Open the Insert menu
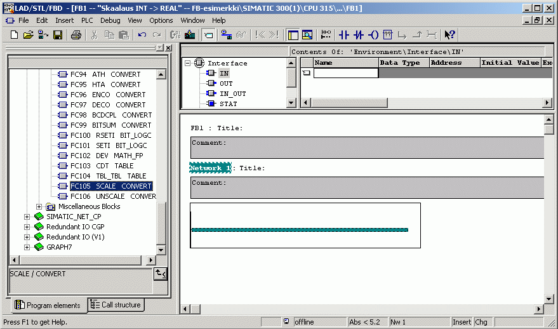Image resolution: width=558 pixels, height=329 pixels. 64,20
